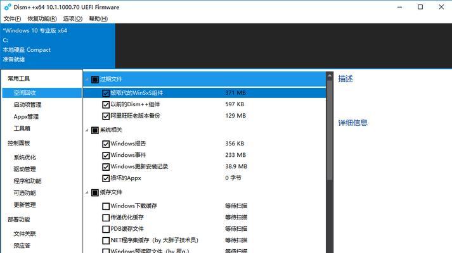Select the Windows 10 专业版 x64 image tile
Screen dimensions: 452x253
[x=58, y=46]
